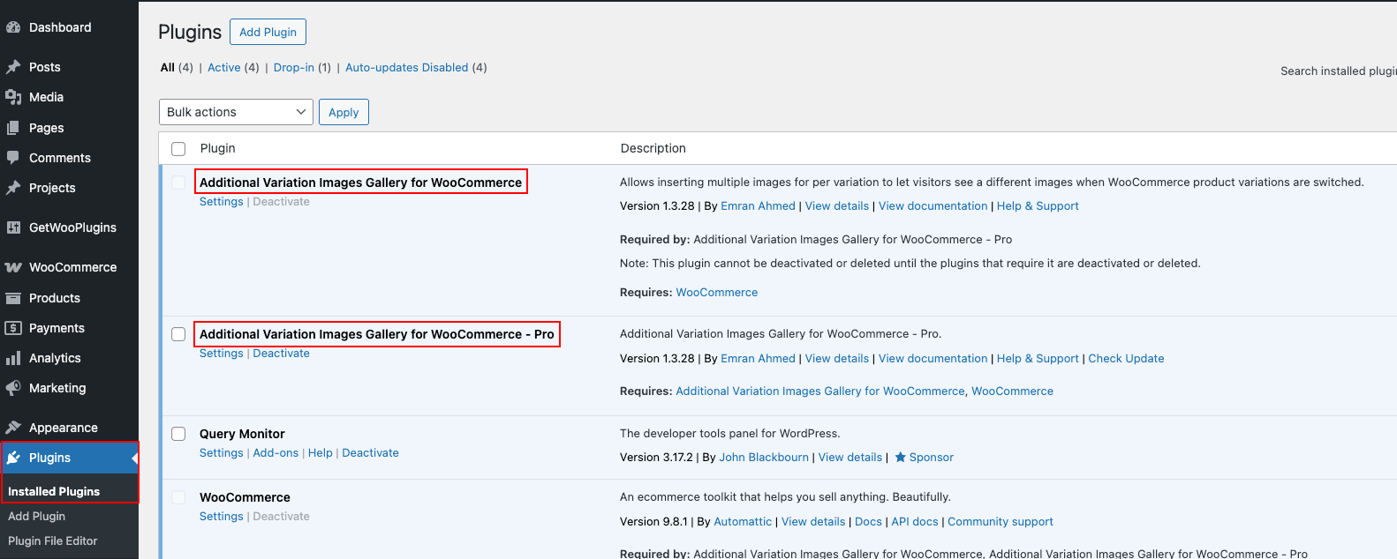Viewport: 1397px width, 559px height.
Task: Open Query Monitor Settings link
Action: tap(221, 453)
